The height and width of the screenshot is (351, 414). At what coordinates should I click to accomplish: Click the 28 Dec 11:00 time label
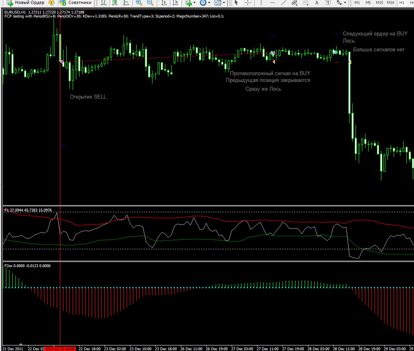coord(344,349)
